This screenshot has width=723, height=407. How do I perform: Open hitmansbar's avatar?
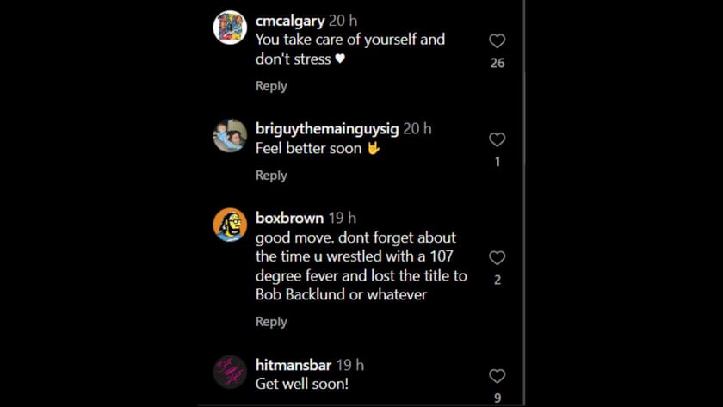tap(230, 372)
